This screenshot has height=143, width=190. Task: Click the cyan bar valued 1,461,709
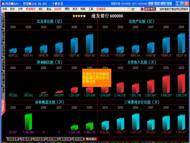[x=136, y=122]
